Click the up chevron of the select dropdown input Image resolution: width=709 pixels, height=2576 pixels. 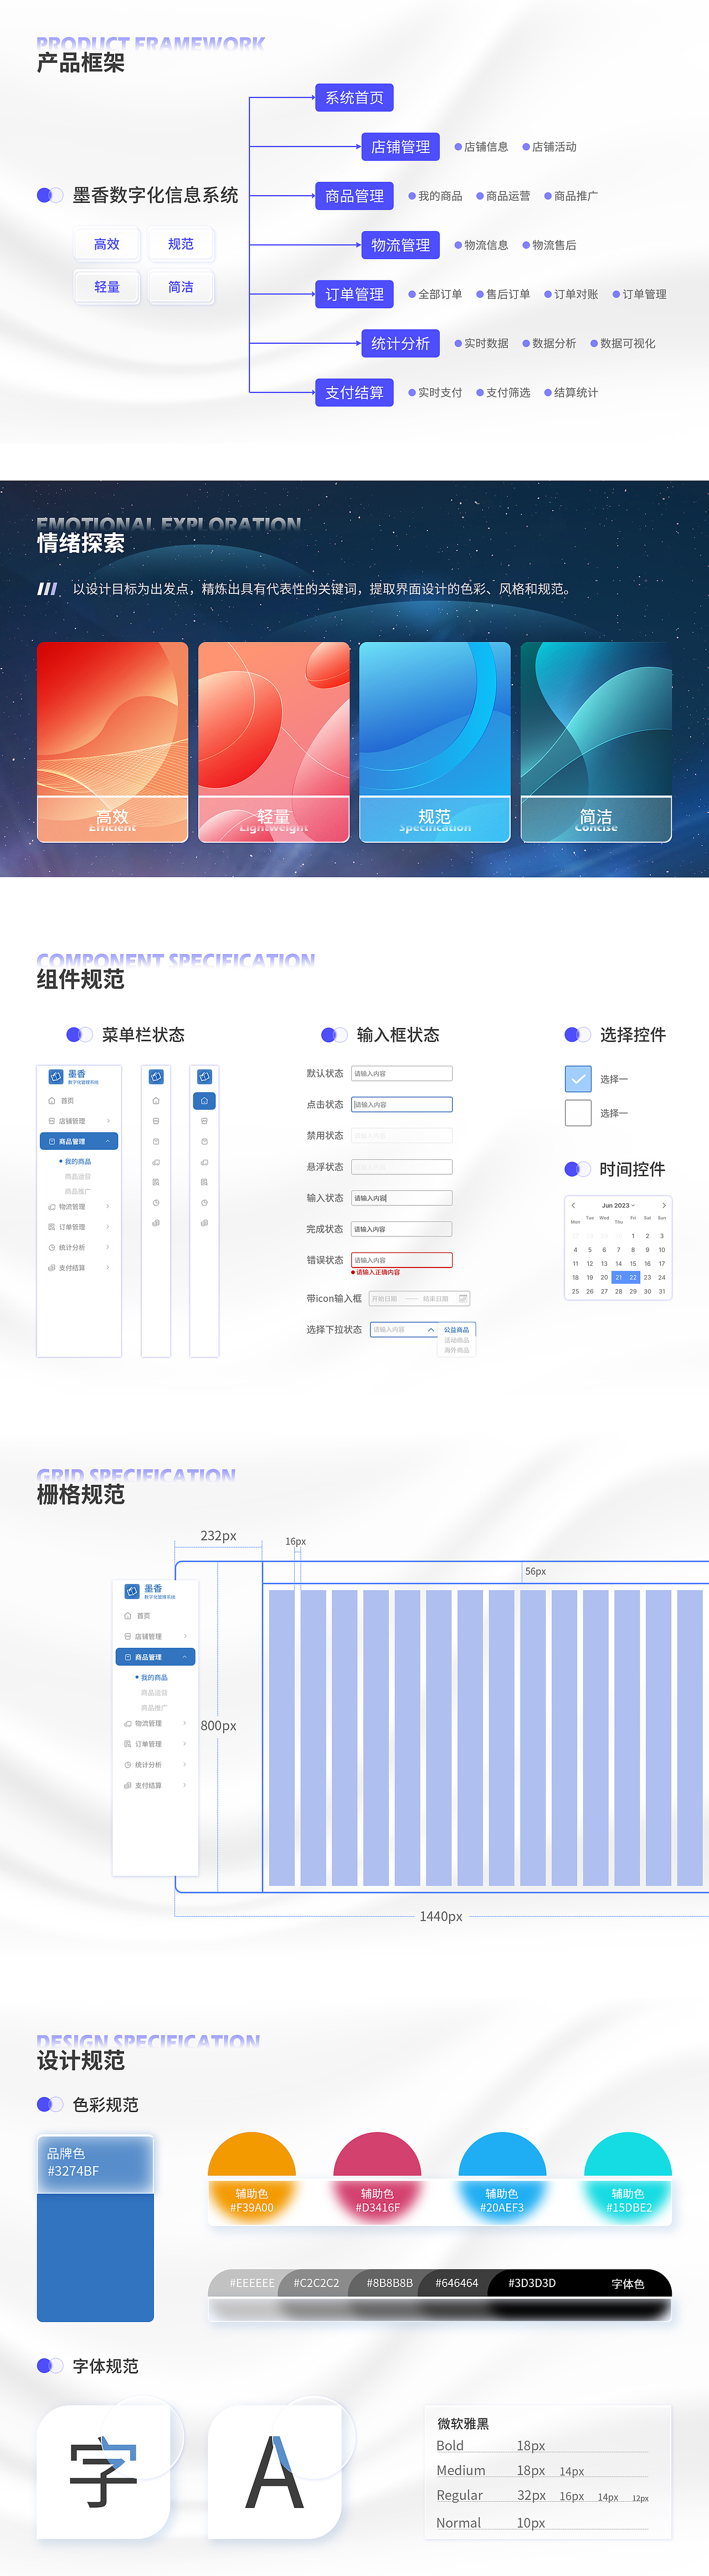(430, 1330)
